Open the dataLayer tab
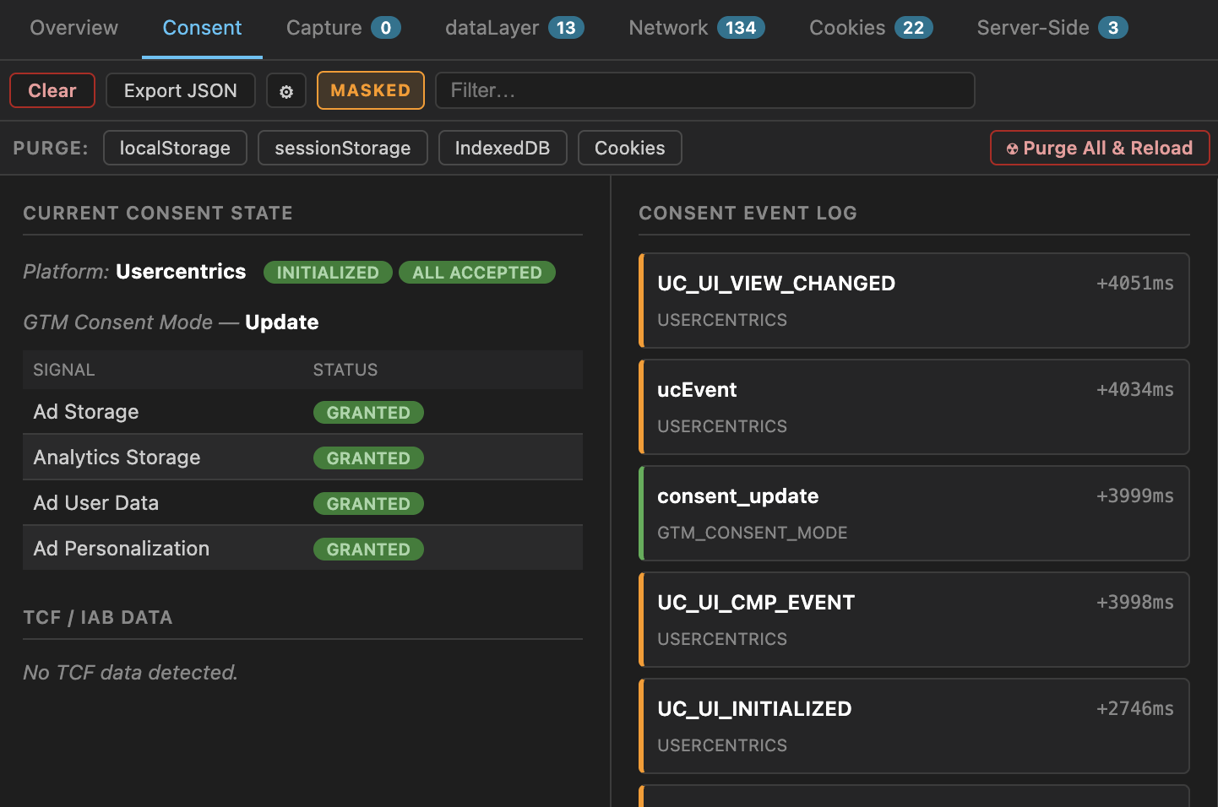The height and width of the screenshot is (807, 1218). (514, 28)
